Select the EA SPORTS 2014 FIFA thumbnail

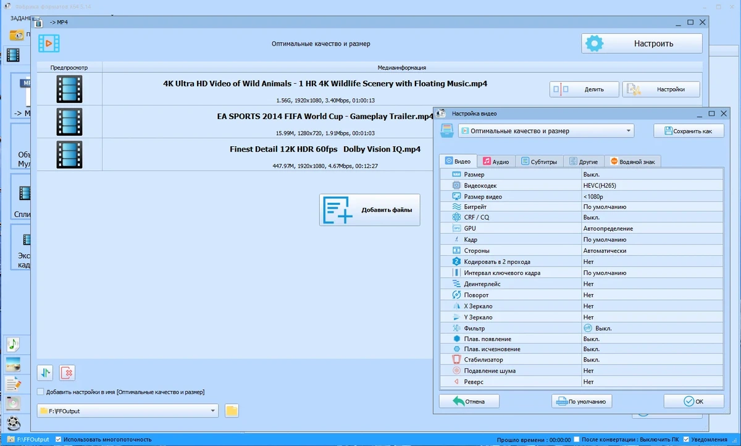coord(69,122)
